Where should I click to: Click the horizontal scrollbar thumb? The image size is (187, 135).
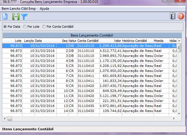pyautogui.click(x=10, y=119)
